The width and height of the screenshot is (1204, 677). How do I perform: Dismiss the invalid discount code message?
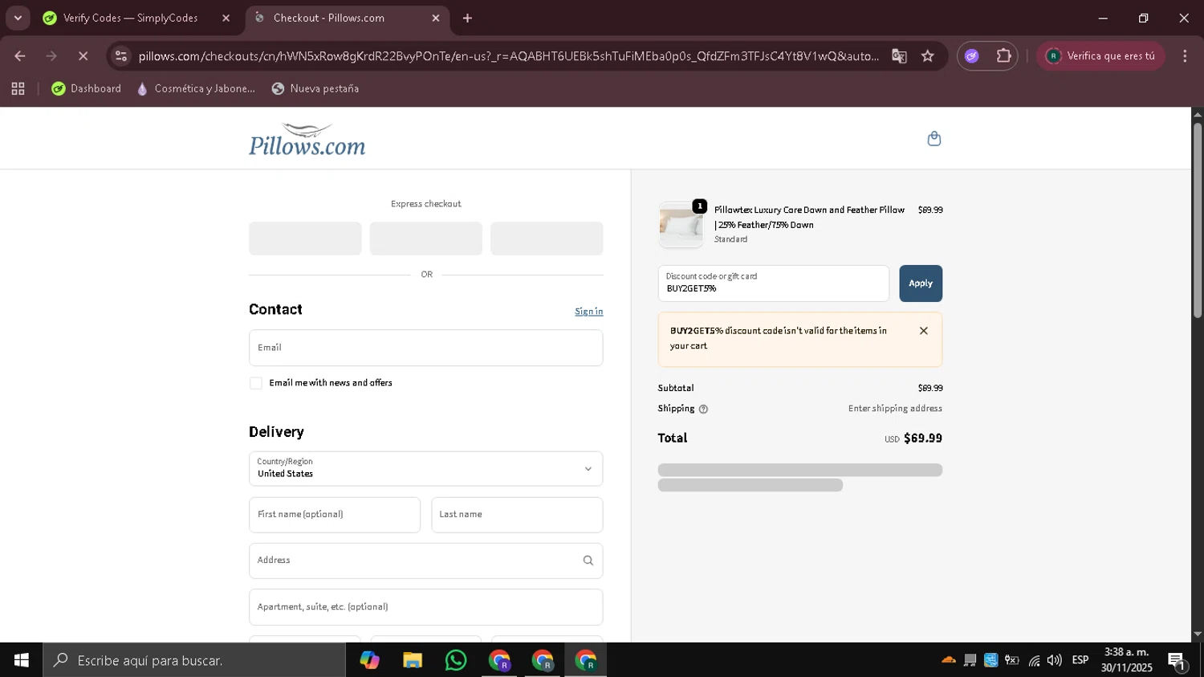click(924, 331)
